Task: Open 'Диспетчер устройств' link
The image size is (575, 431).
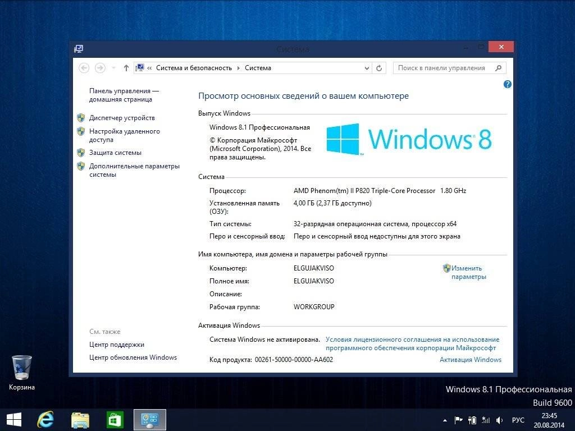Action: pyautogui.click(x=122, y=118)
